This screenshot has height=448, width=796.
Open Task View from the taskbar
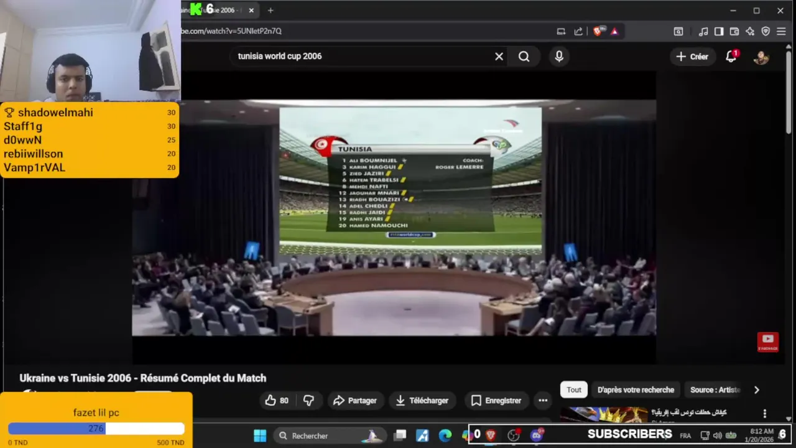400,436
